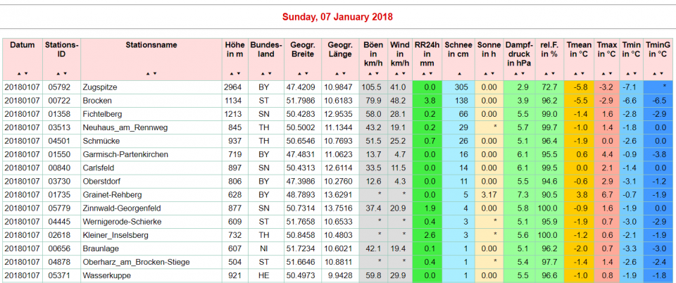Sort Tmean in °C ascending arrow
The height and width of the screenshot is (283, 676).
coord(576,73)
